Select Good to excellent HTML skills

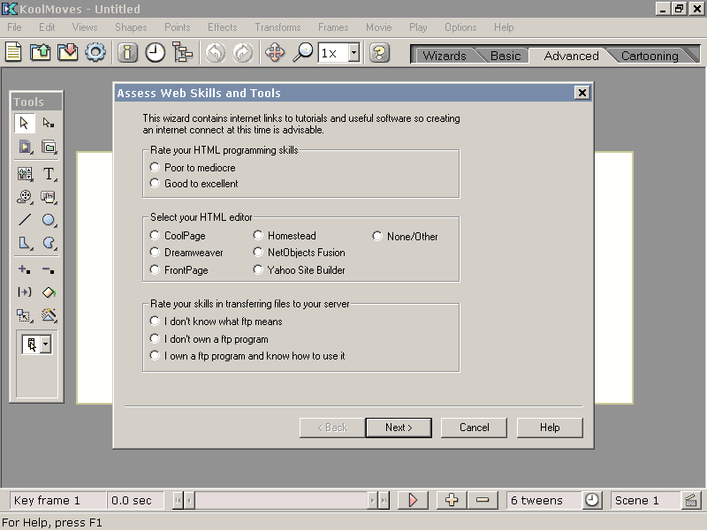[155, 183]
